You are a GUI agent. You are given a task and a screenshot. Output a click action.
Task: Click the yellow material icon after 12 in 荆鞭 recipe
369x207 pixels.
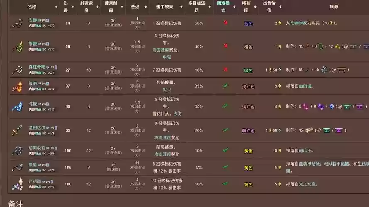(337, 46)
